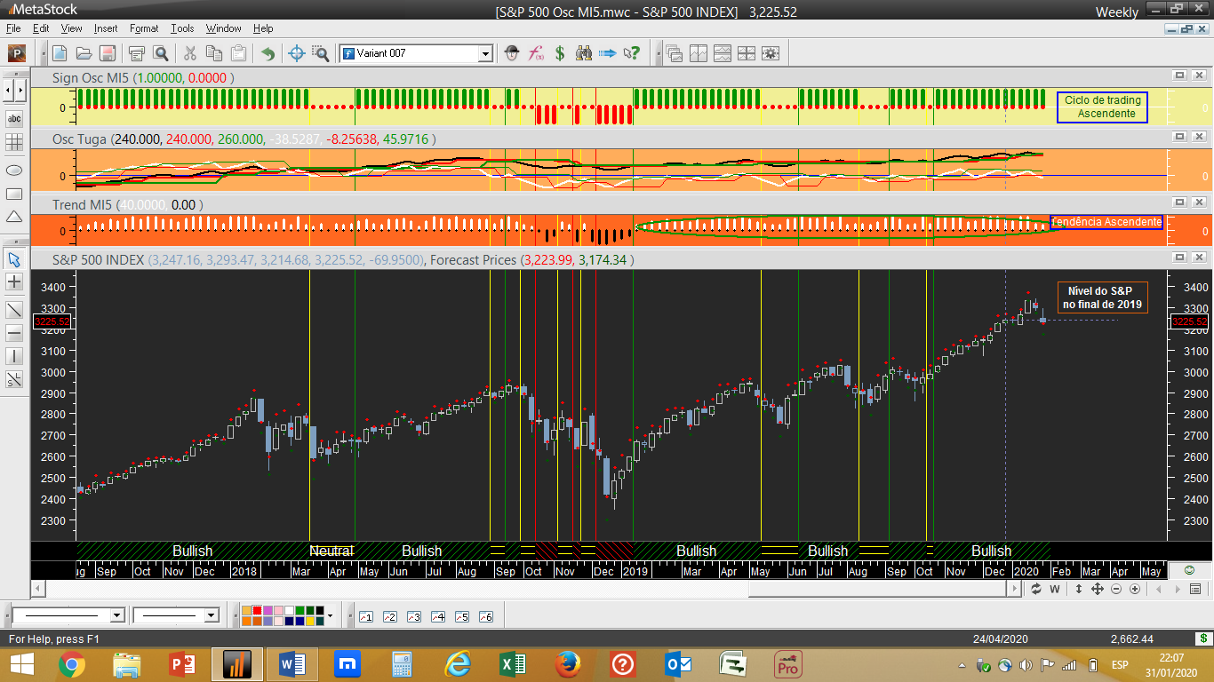The image size is (1214, 682).
Task: Open the Insert menu
Action: point(105,28)
